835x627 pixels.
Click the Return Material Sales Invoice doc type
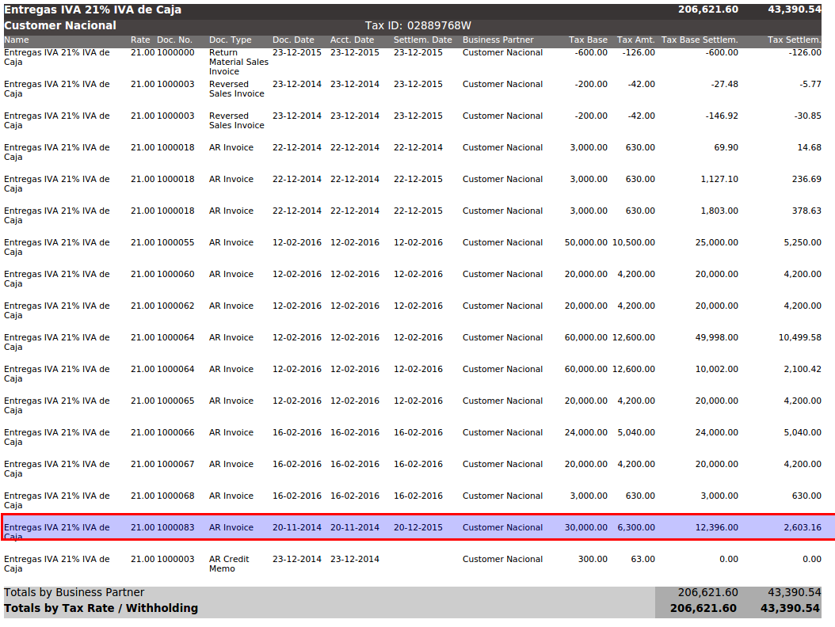238,62
